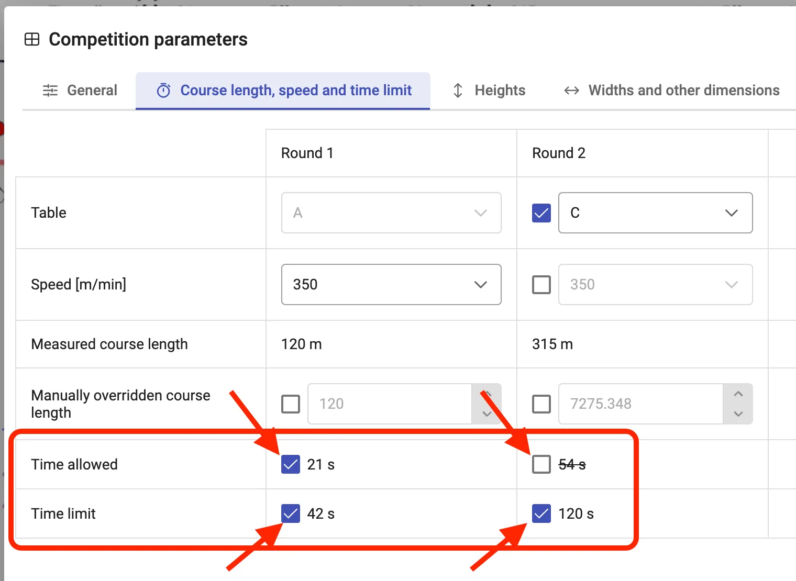Enable Round 1 manually overridden course length

click(291, 404)
